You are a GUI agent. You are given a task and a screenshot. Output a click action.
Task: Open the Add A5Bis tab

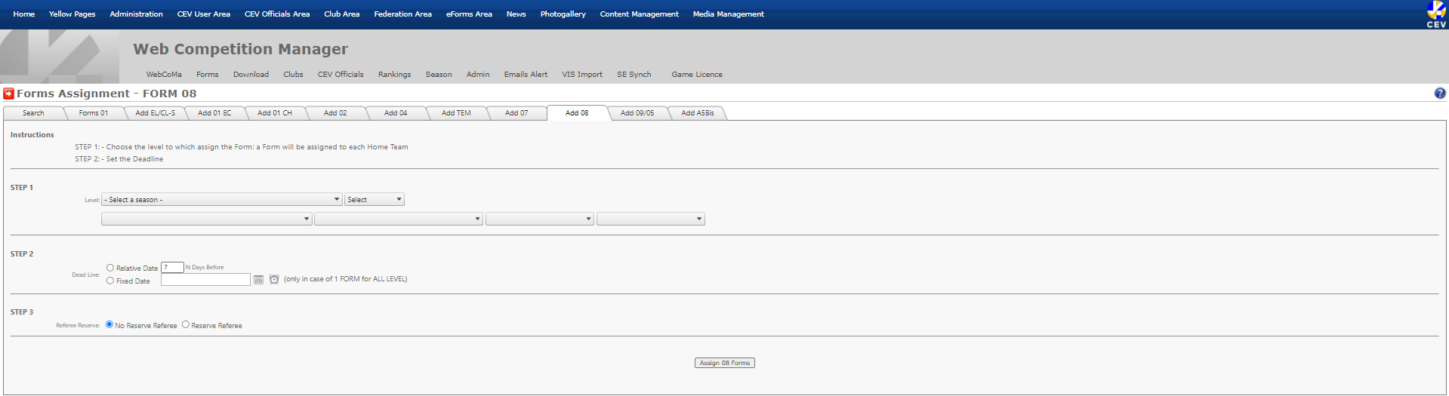coord(698,113)
